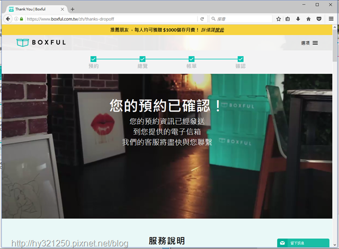Open the Firefox hamburger menu
The width and height of the screenshot is (339, 249).
click(x=331, y=19)
